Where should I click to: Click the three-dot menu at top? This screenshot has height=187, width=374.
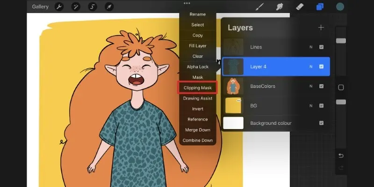187,3
